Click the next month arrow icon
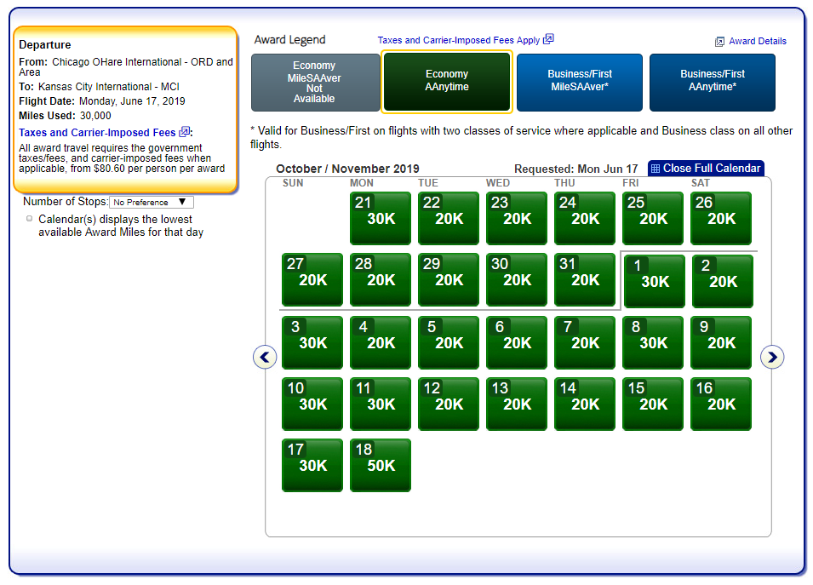The height and width of the screenshot is (585, 813). (x=772, y=358)
